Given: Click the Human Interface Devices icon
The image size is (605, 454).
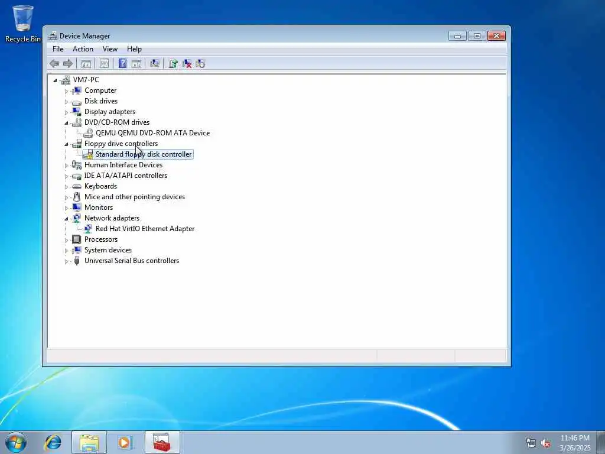Looking at the screenshot, I should [77, 166].
